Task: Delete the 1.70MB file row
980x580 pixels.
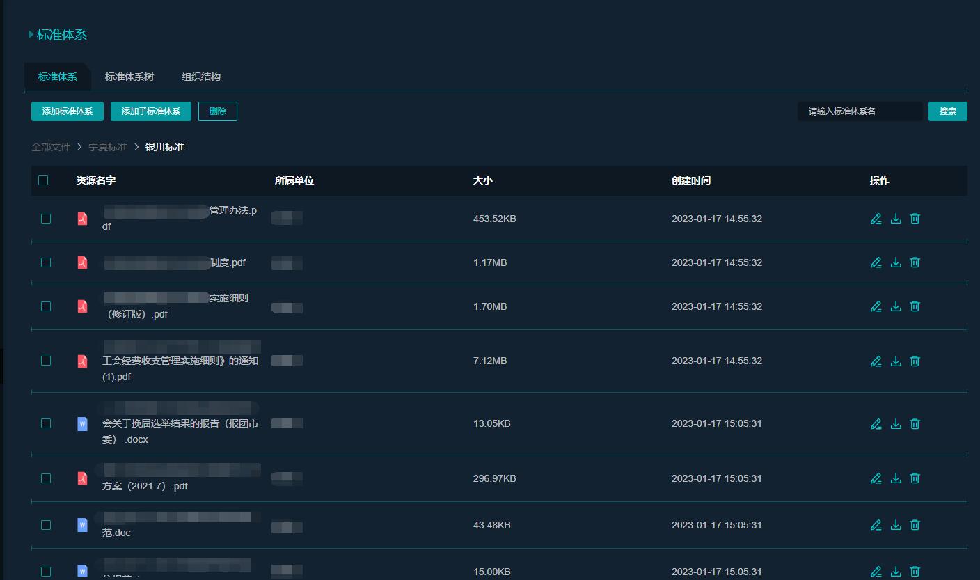Action: point(915,306)
